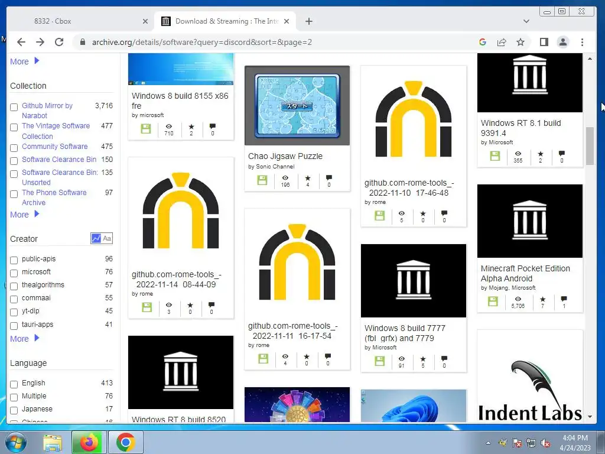Viewport: 605px width, 454px height.
Task: Select public-apis creator checkbox
Action: tap(14, 260)
